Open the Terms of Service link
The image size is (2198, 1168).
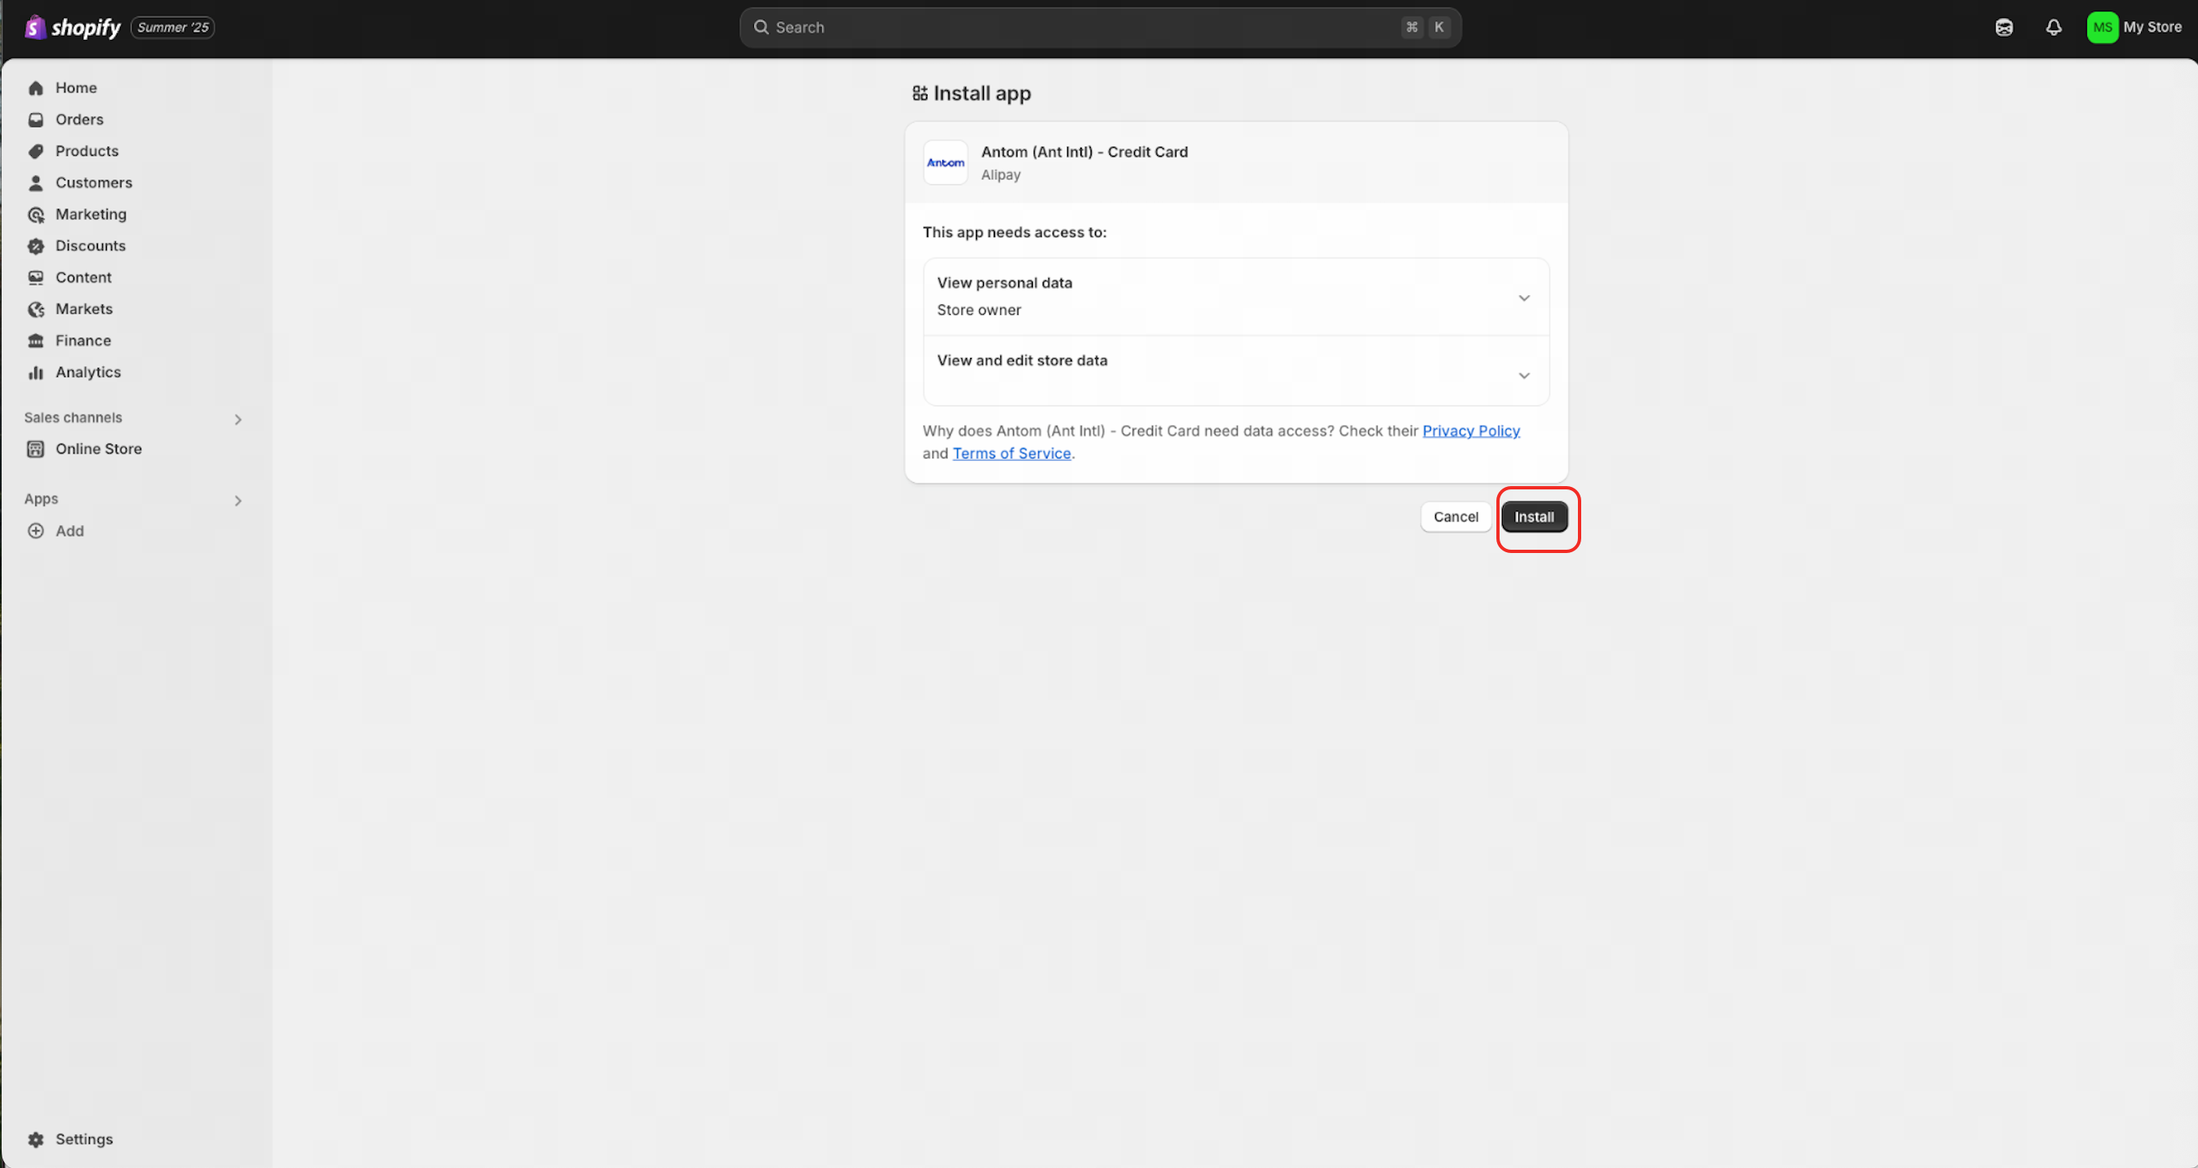click(x=1011, y=453)
